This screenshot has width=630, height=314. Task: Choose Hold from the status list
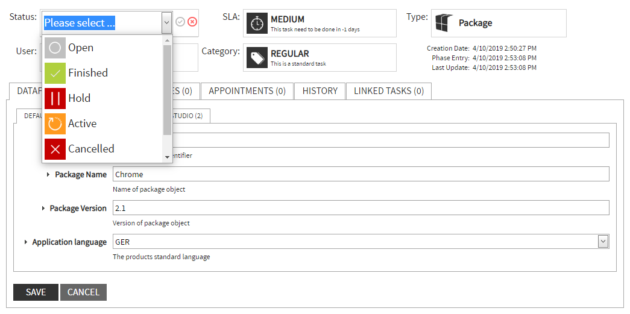pos(102,98)
